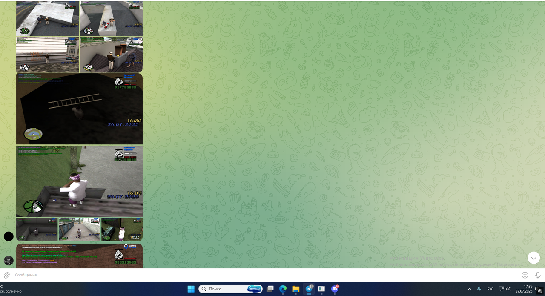Open the app icon right of Telegram in taskbar
This screenshot has width=545, height=296.
[321, 289]
